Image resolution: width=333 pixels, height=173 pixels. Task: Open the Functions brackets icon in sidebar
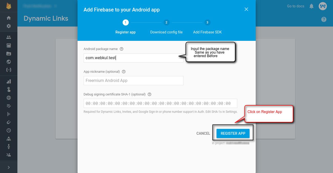click(x=9, y=70)
